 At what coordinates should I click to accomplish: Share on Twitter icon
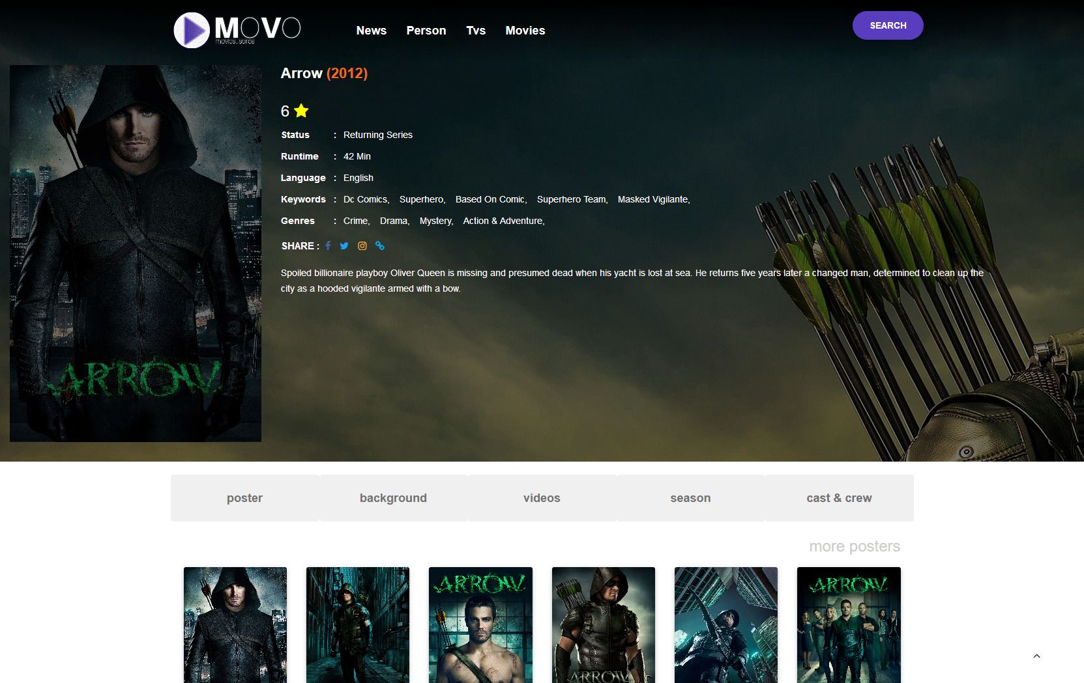[344, 245]
